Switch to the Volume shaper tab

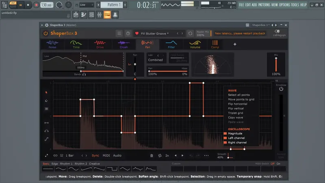(195, 44)
